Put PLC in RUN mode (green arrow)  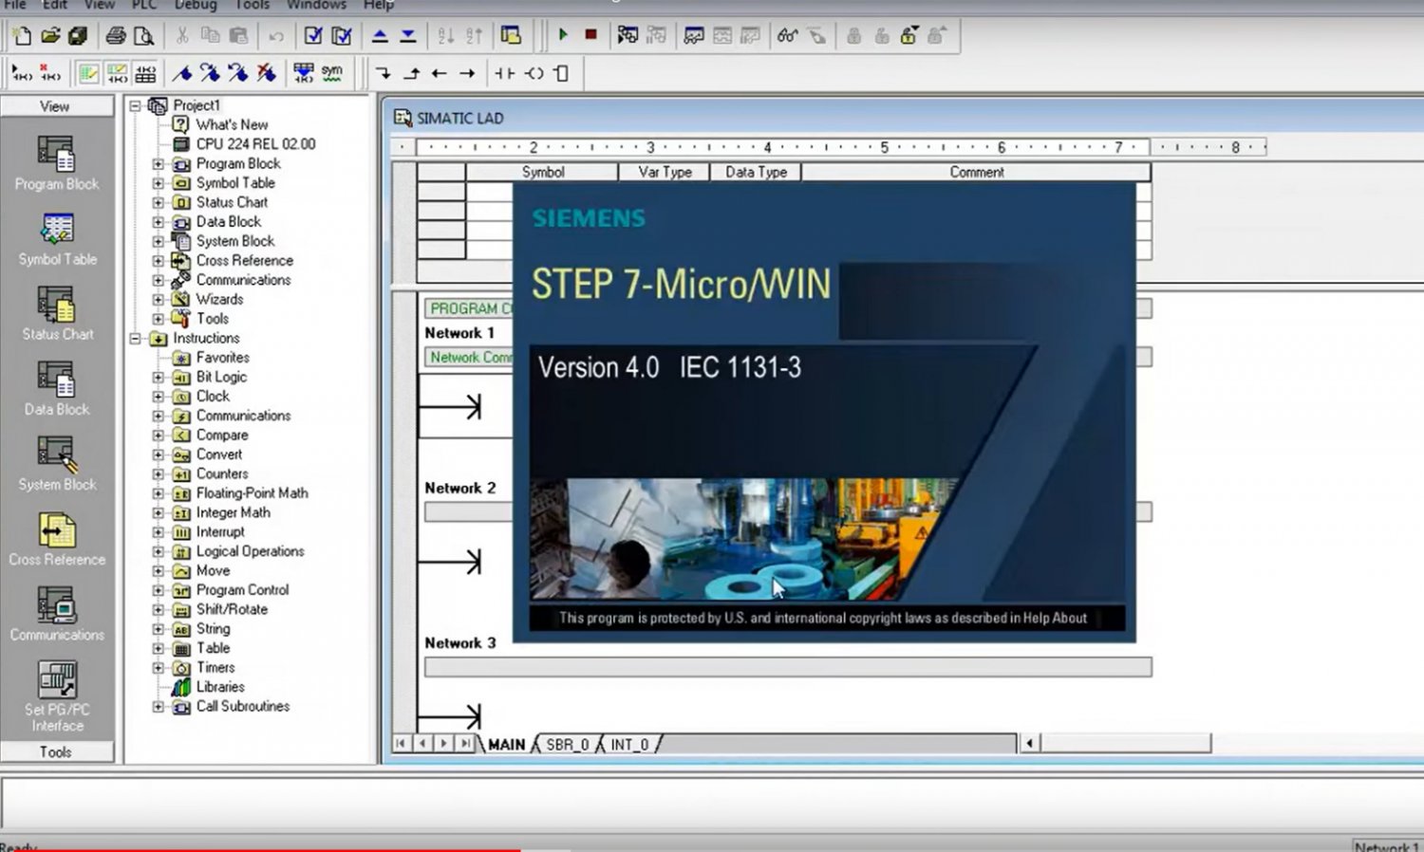click(563, 35)
